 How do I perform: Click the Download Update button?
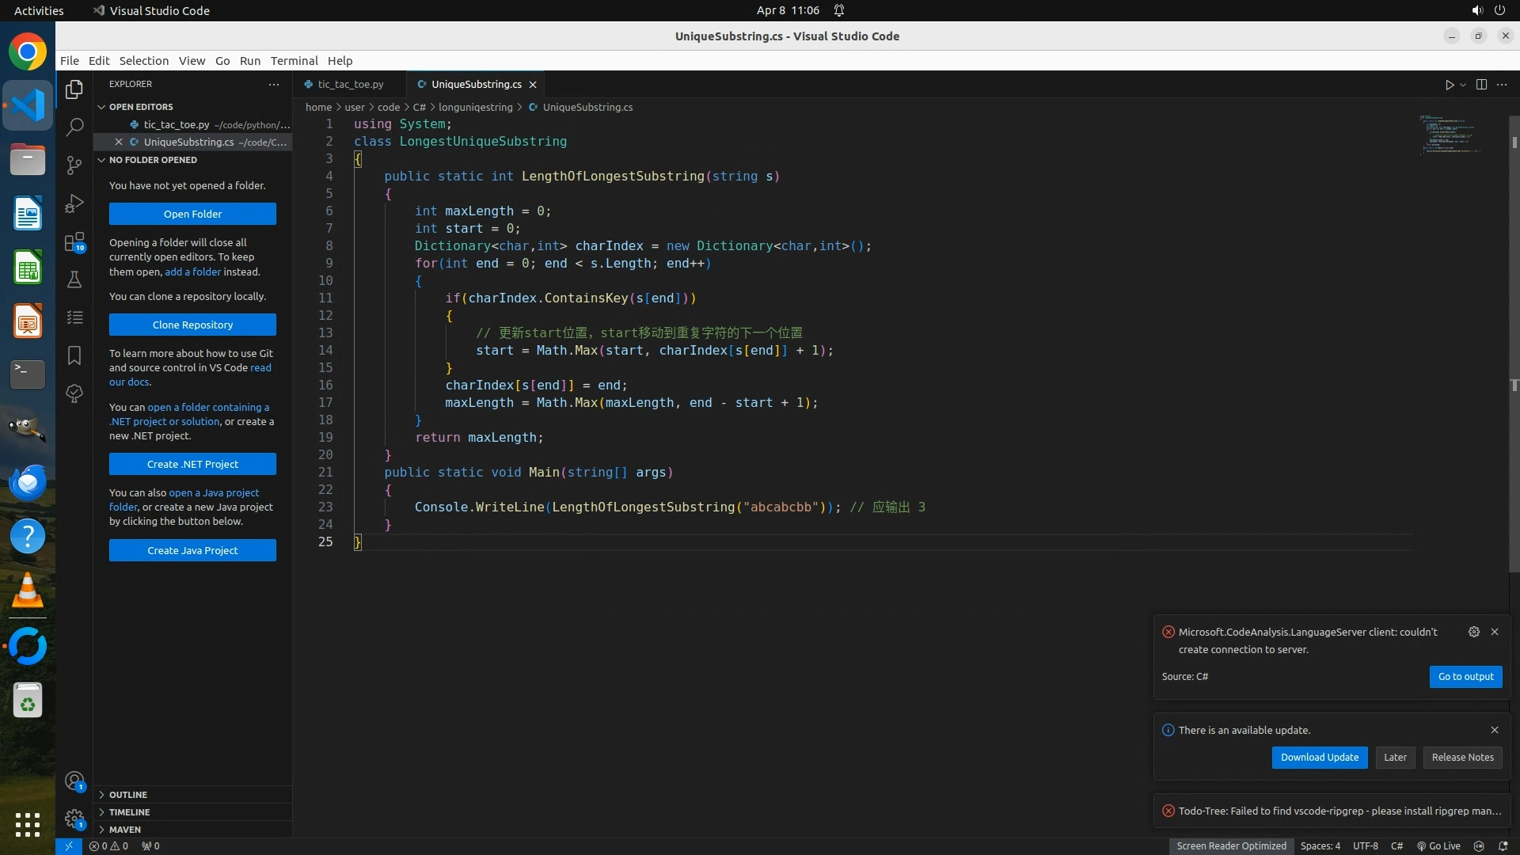(x=1319, y=757)
